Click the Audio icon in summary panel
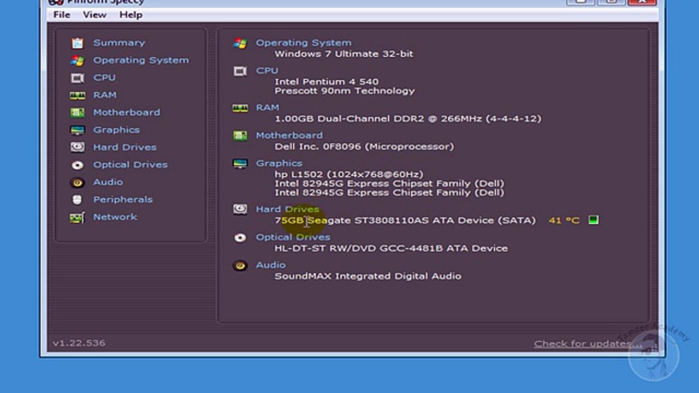 pyautogui.click(x=240, y=265)
